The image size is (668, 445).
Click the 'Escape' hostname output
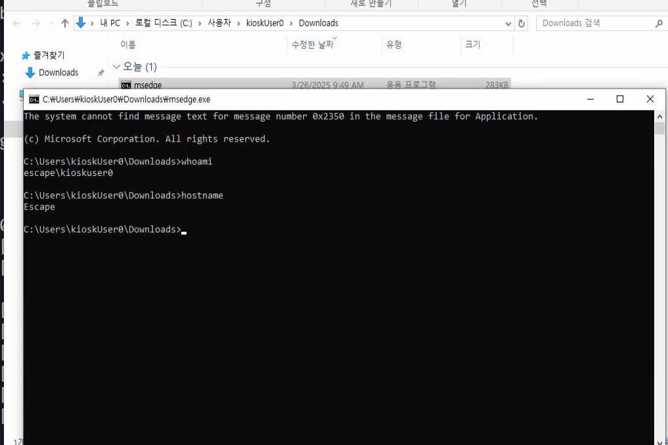coord(39,207)
